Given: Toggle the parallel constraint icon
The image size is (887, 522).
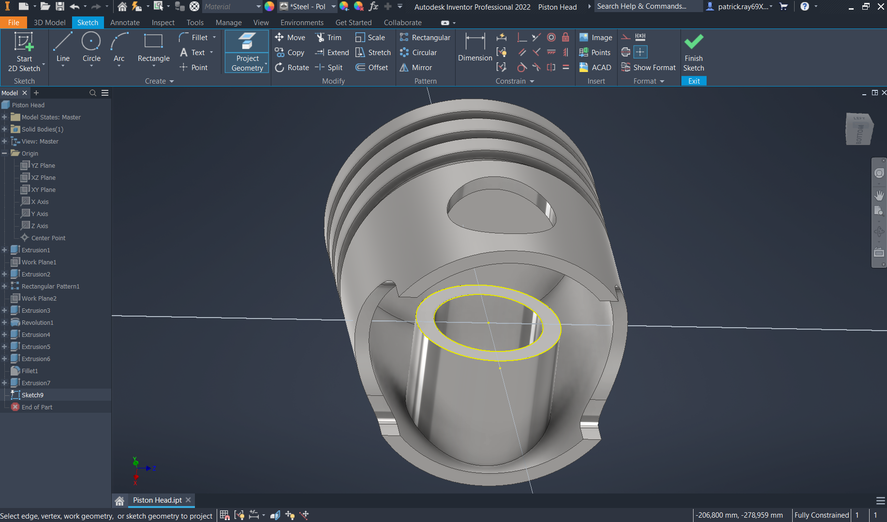Looking at the screenshot, I should click(x=522, y=52).
